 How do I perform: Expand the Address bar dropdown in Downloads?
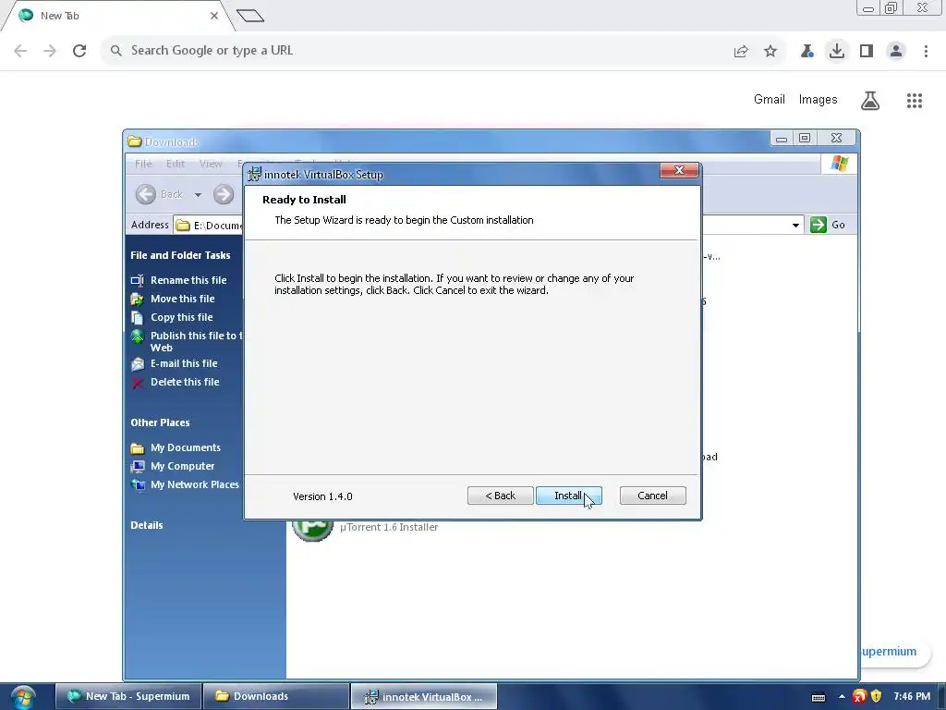pyautogui.click(x=795, y=226)
